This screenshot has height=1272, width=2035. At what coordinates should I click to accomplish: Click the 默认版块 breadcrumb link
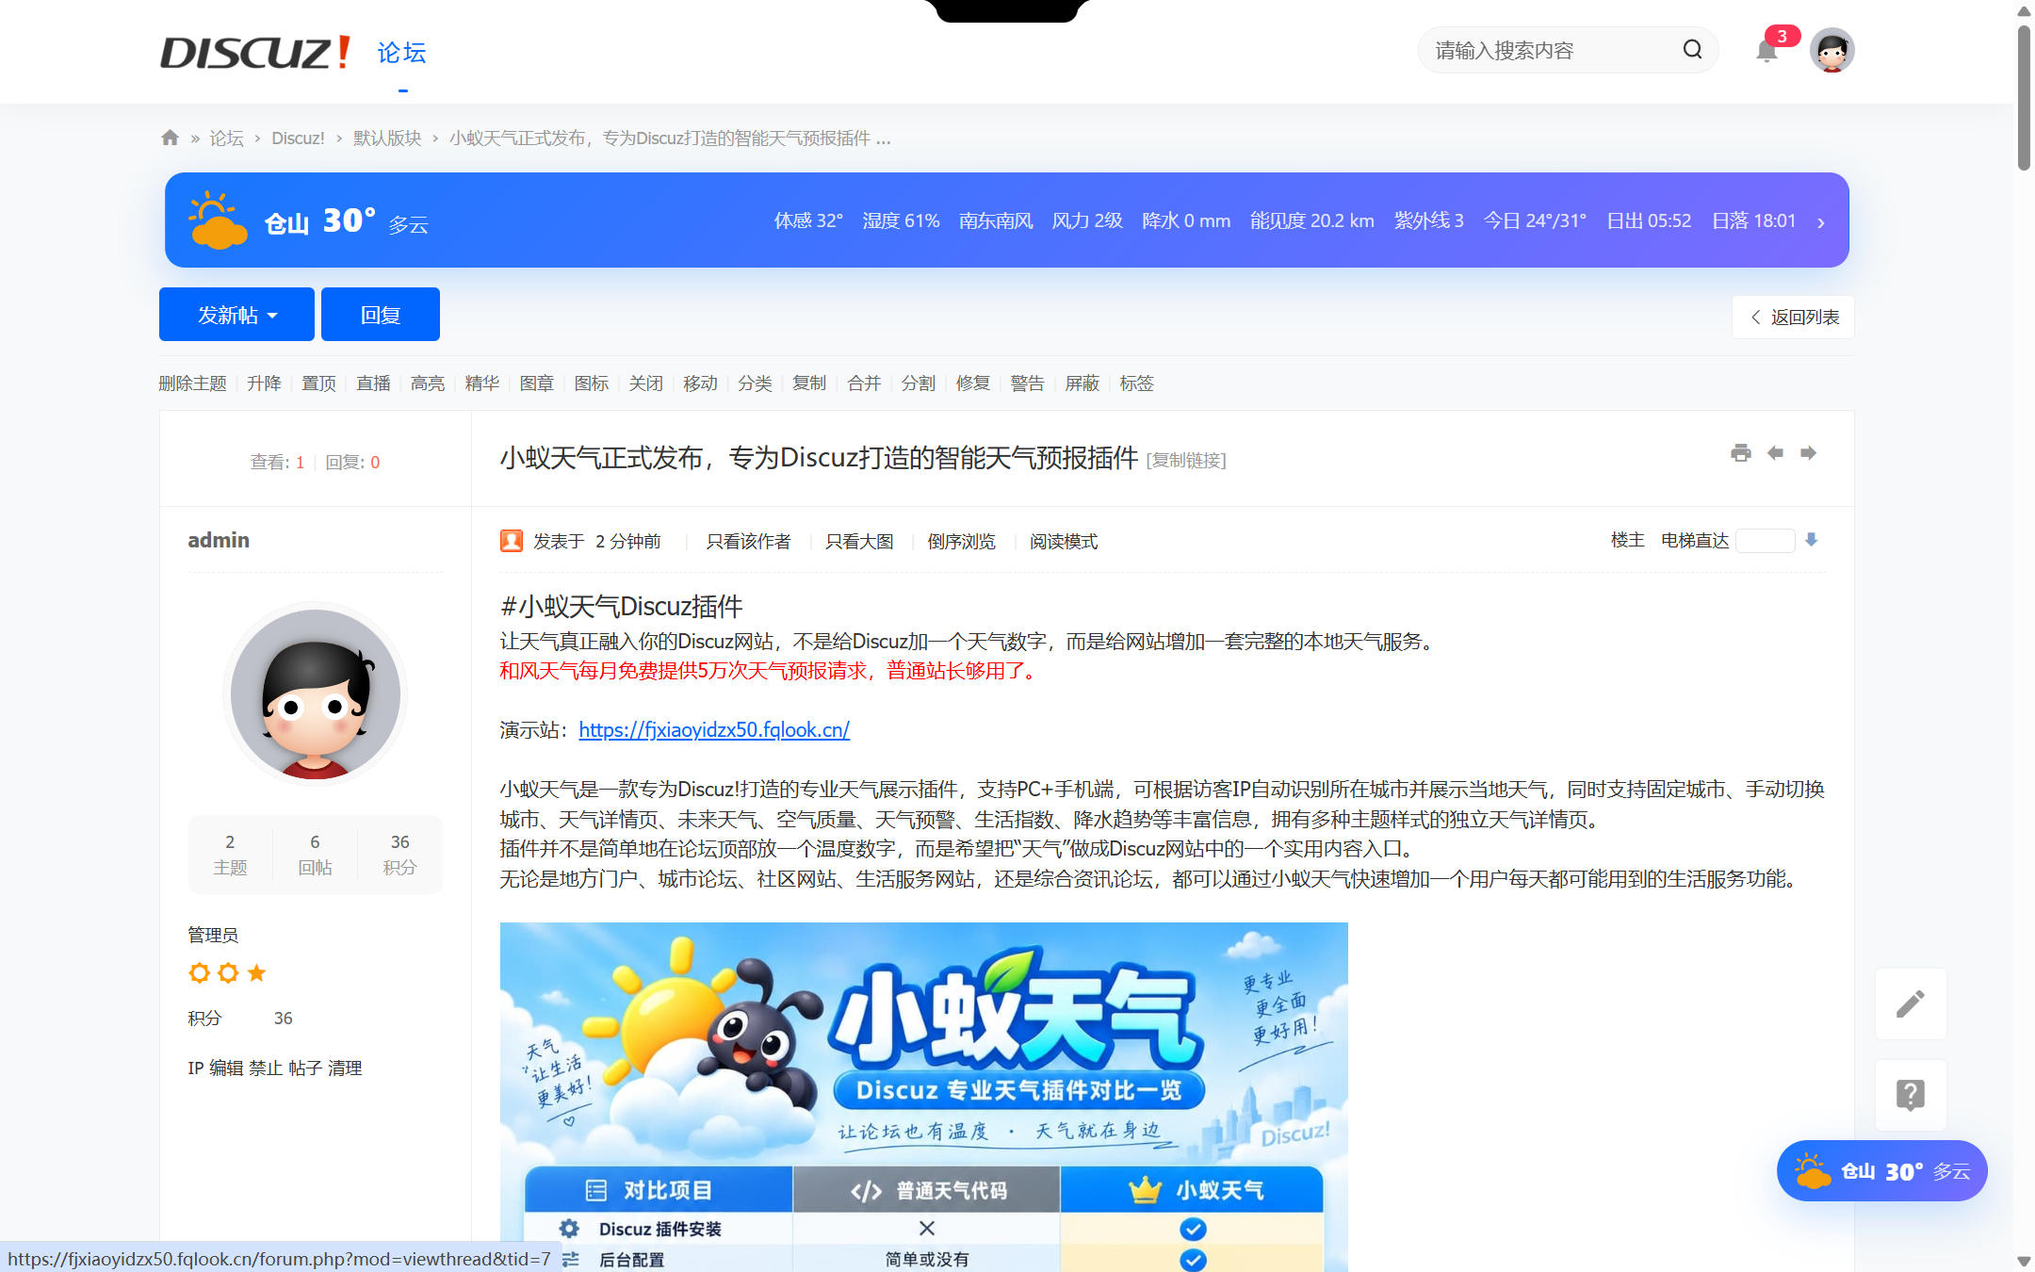(x=387, y=139)
